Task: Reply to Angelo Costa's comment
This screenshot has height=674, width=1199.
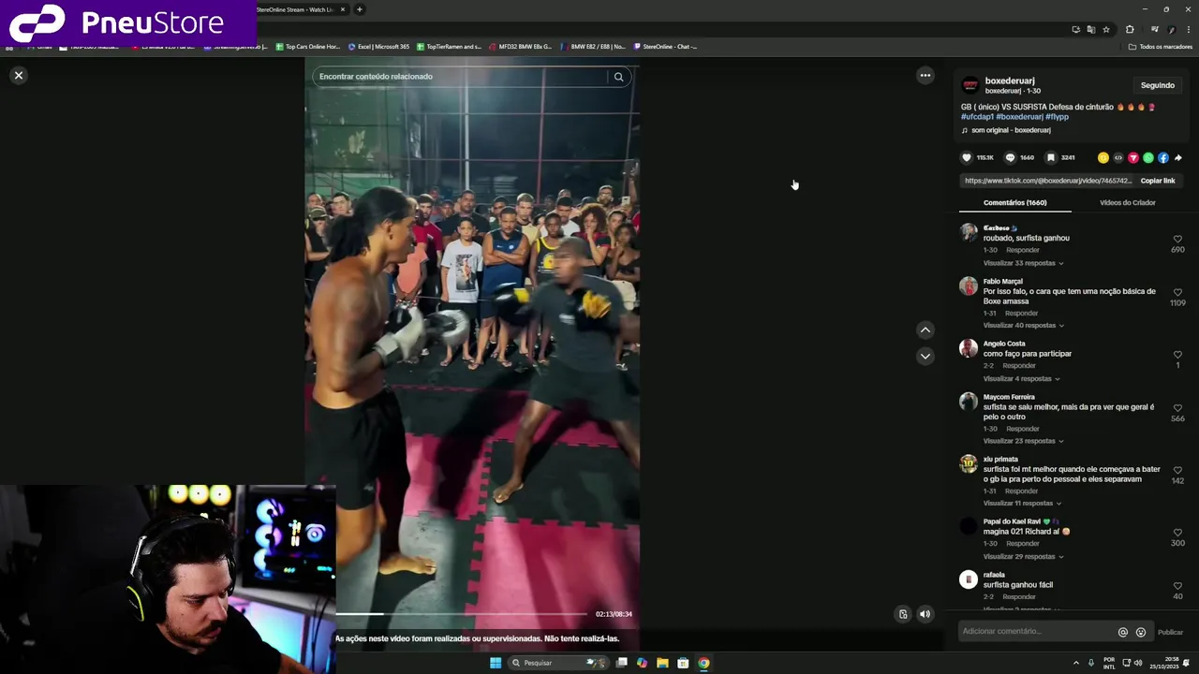Action: (x=1019, y=365)
